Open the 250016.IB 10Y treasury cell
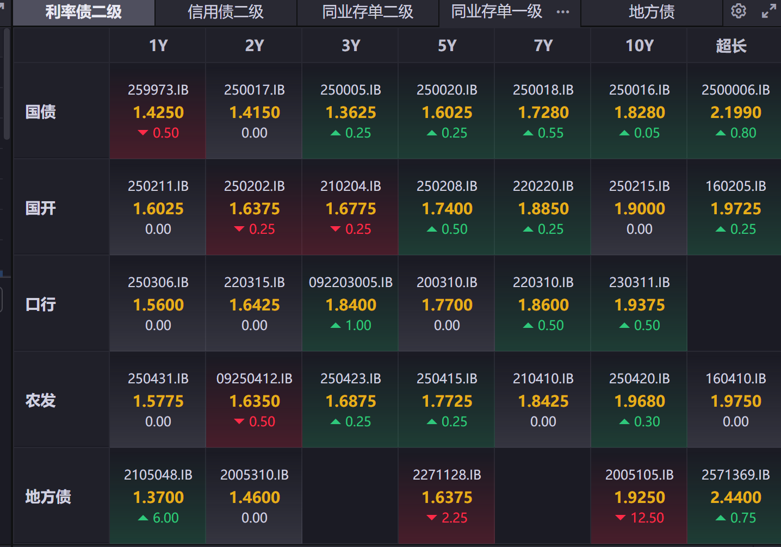This screenshot has height=547, width=781. tap(639, 111)
